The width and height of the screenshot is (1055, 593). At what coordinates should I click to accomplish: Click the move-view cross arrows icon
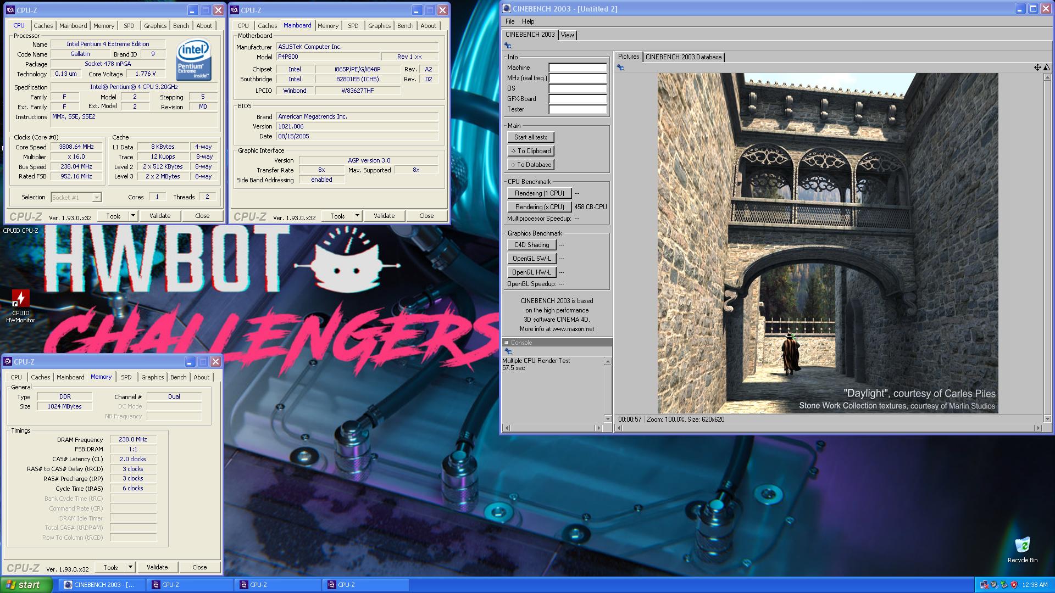tap(1037, 68)
